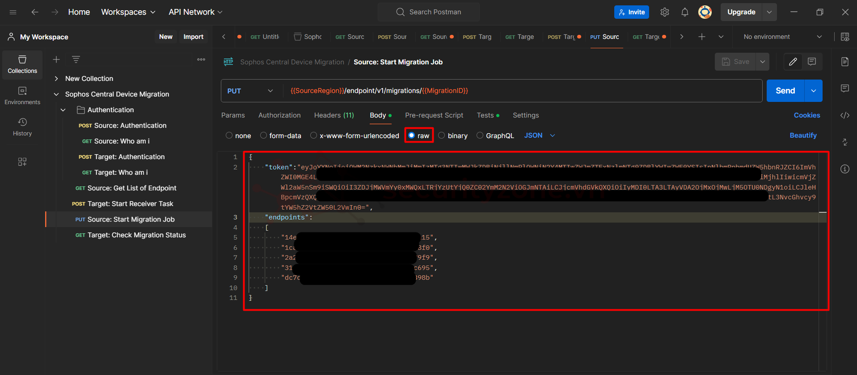
Task: Open Collections in the sidebar
Action: click(22, 65)
